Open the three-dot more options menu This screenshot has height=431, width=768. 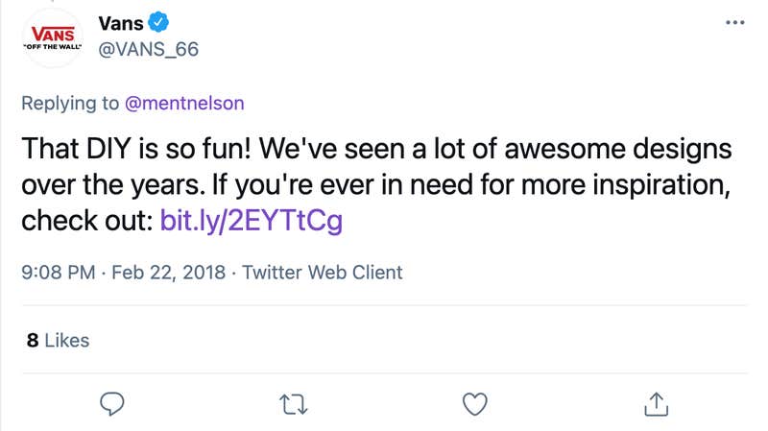(734, 21)
